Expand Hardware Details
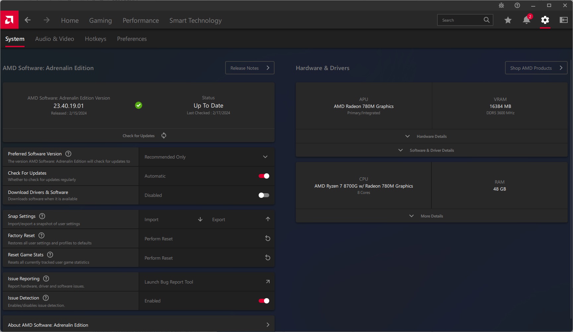Screen dimensions: 573x332 coord(431,136)
